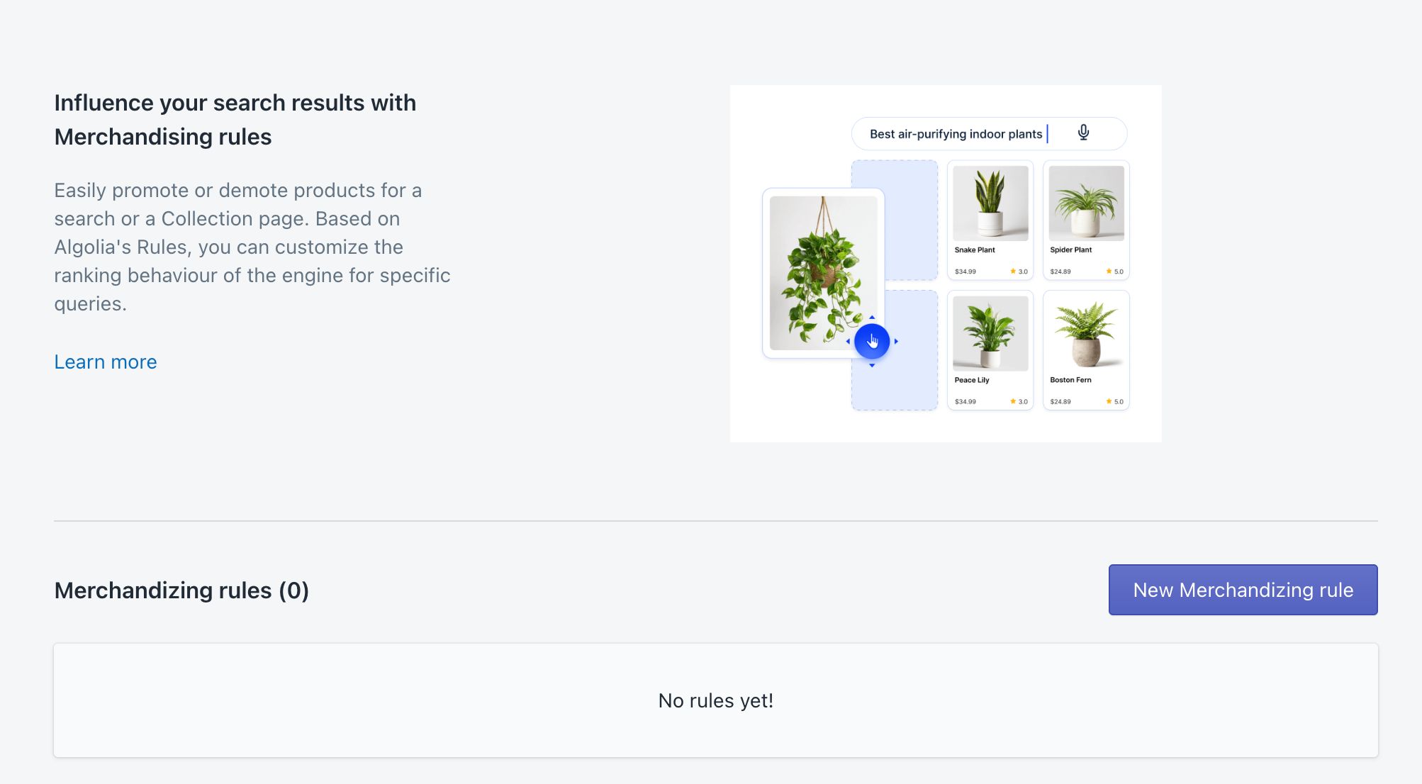Click the New Merchandizing rule button

(1243, 589)
